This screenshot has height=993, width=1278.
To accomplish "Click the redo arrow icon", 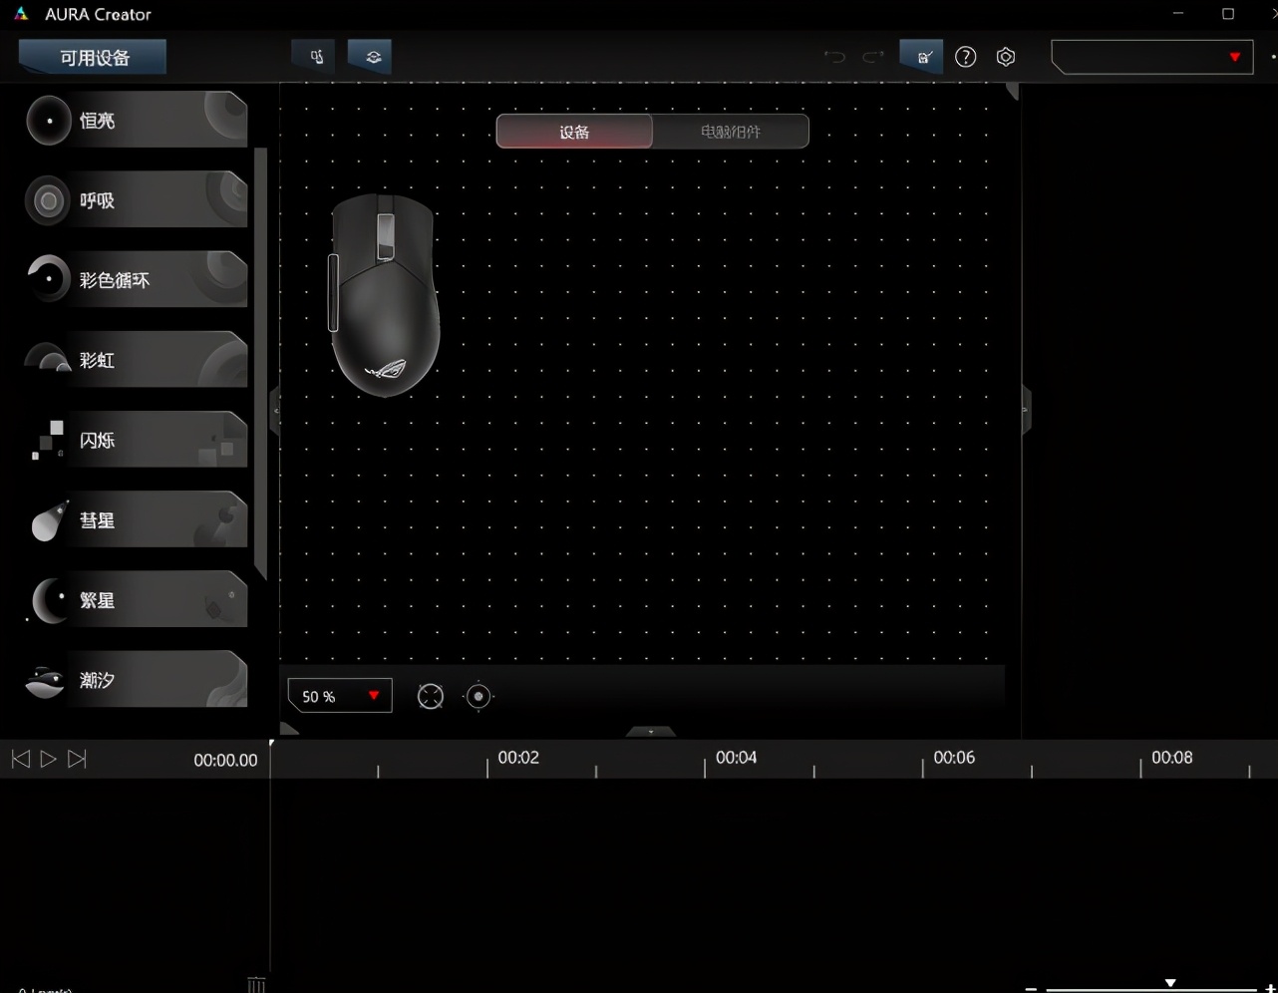I will (873, 57).
